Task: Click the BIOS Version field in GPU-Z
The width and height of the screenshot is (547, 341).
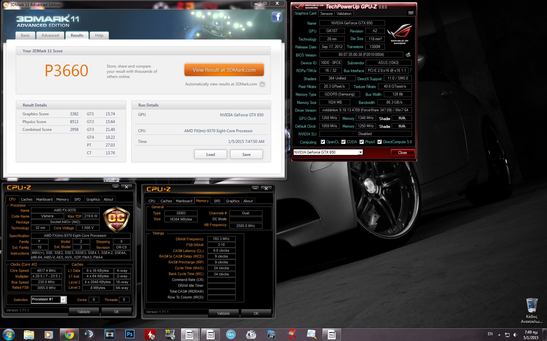Action: [361, 55]
